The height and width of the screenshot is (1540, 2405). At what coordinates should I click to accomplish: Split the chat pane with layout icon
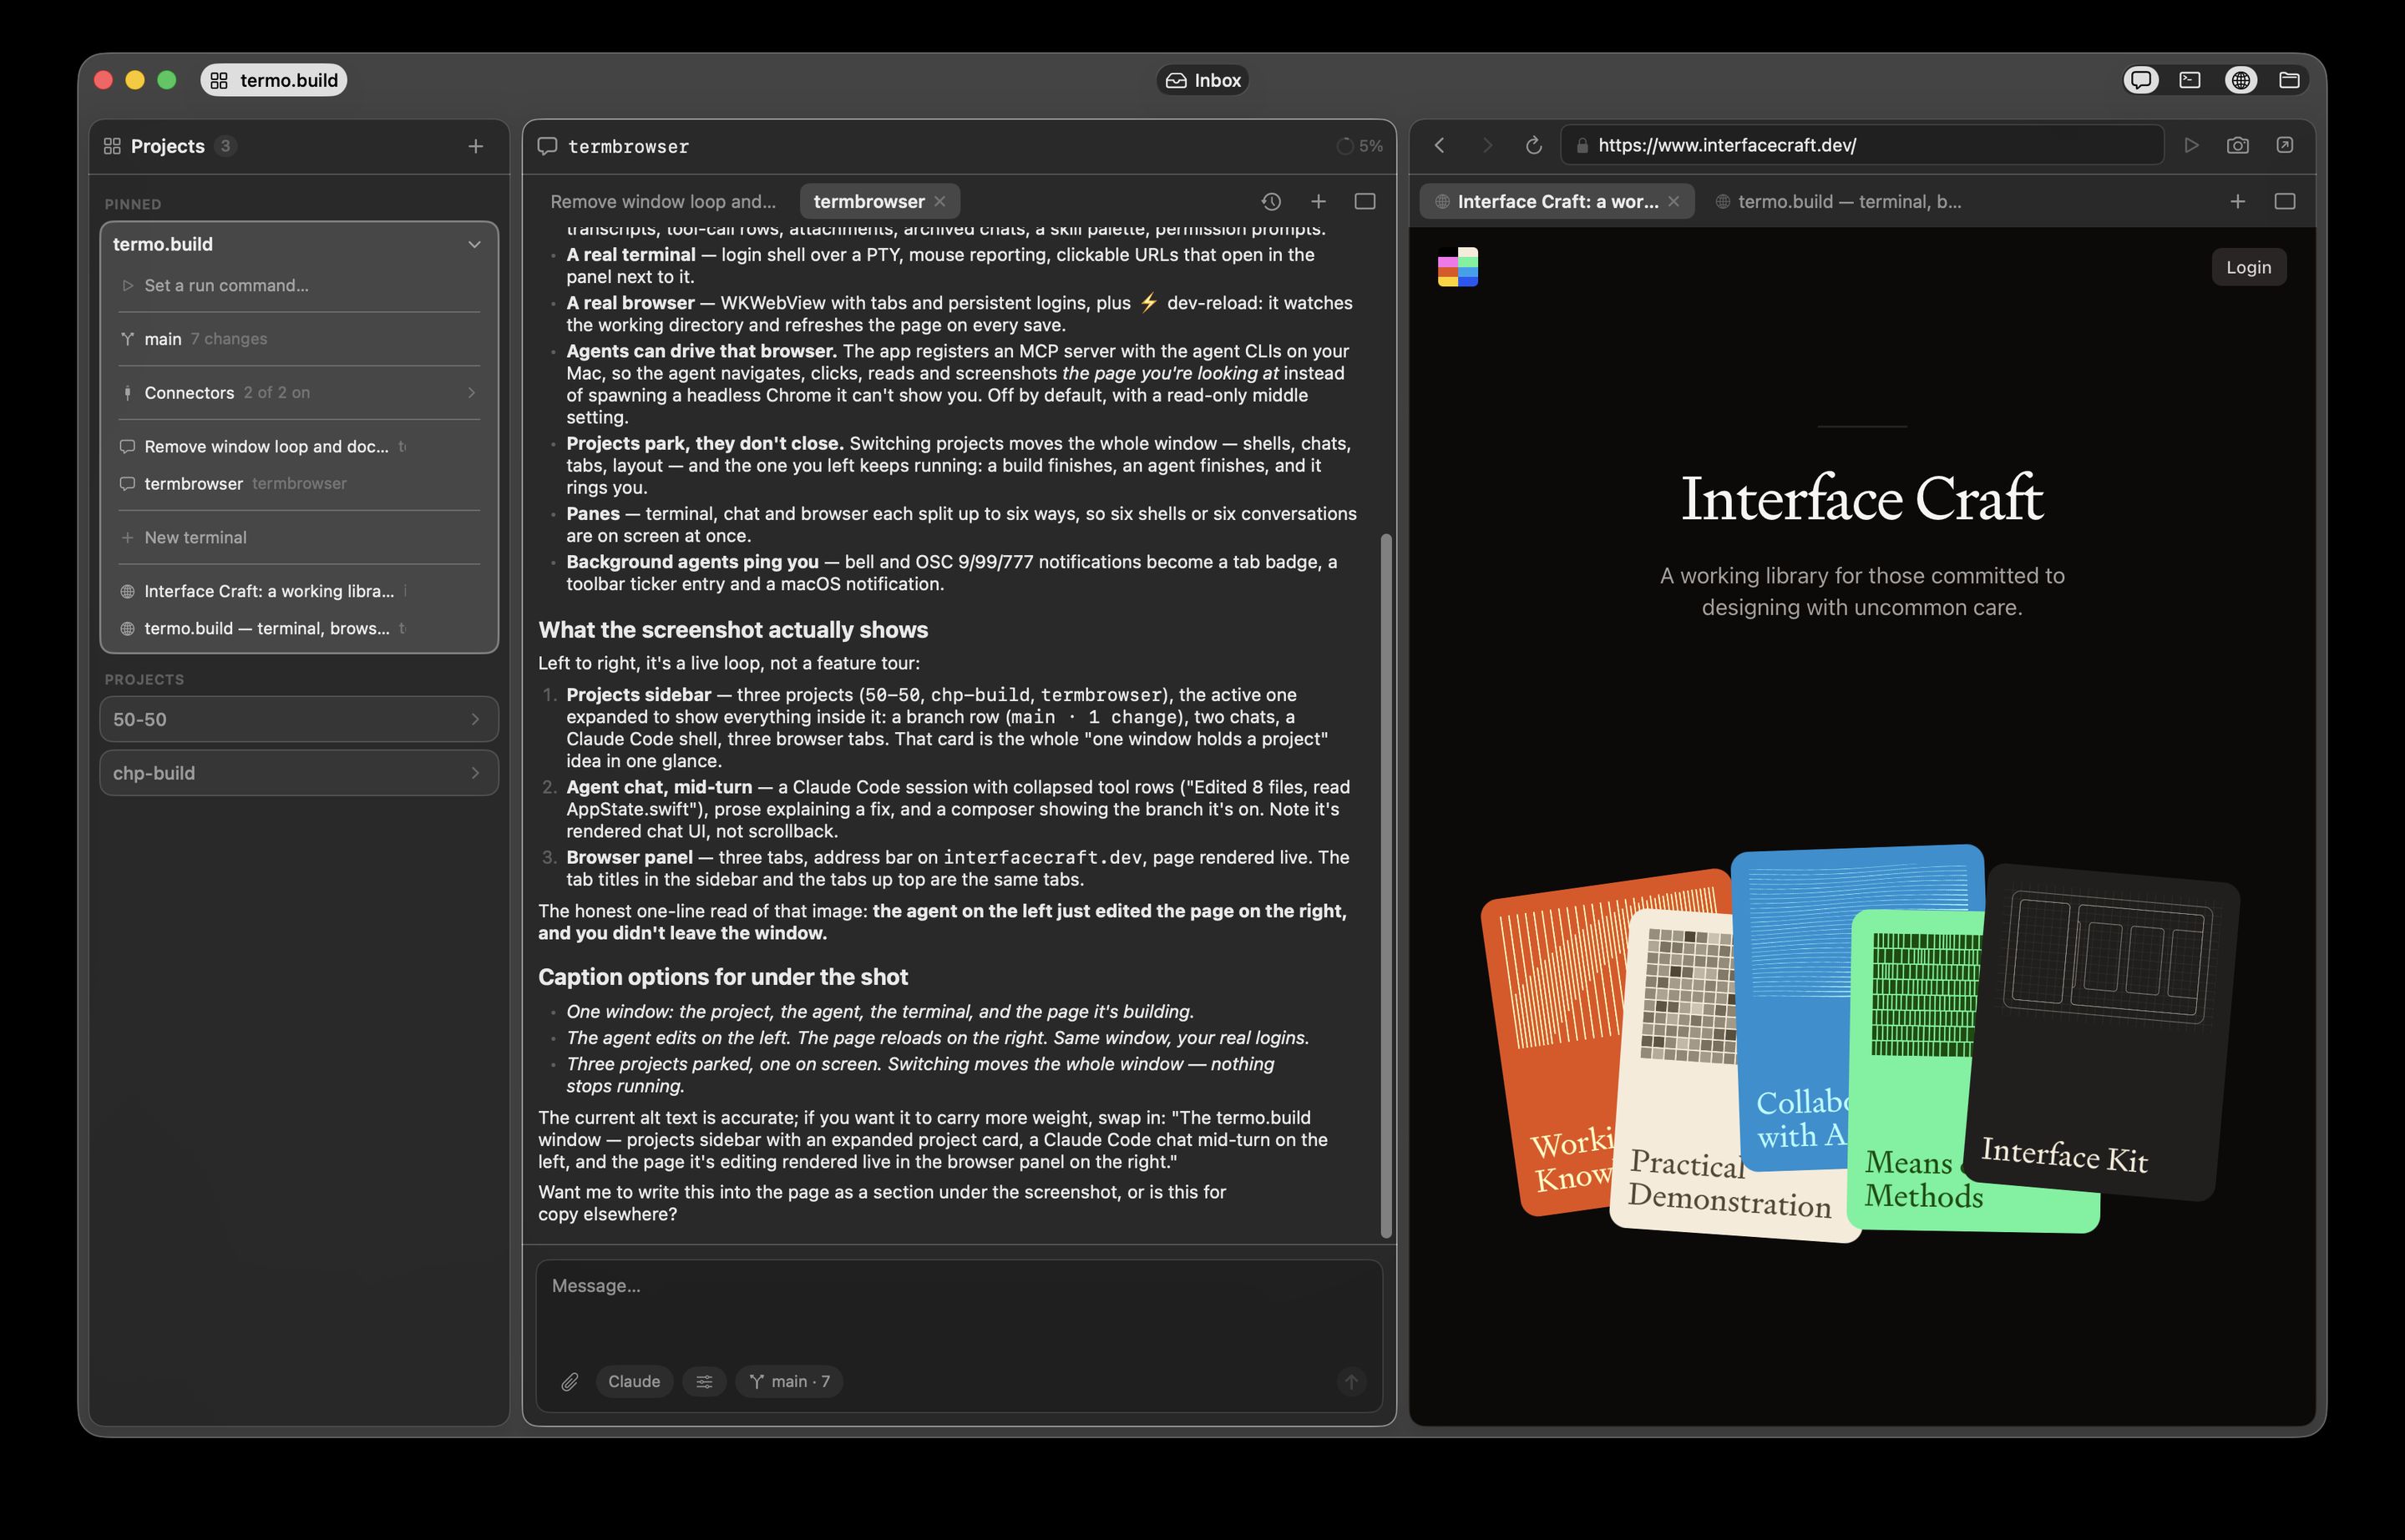(x=1365, y=201)
